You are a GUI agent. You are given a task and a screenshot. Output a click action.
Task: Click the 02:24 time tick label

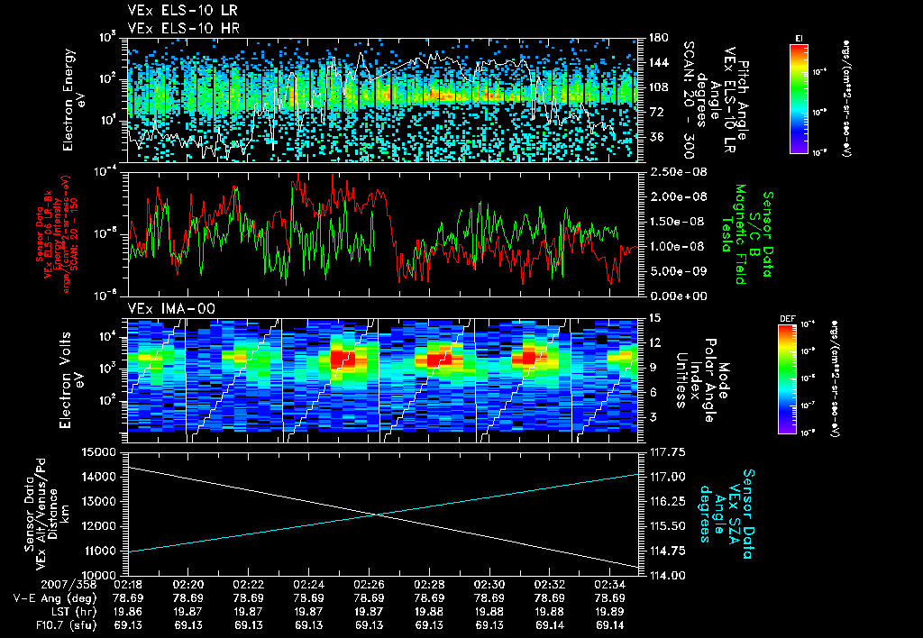point(308,585)
